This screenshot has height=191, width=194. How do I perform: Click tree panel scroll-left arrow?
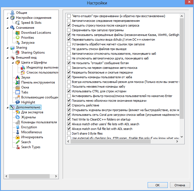click(x=6, y=176)
